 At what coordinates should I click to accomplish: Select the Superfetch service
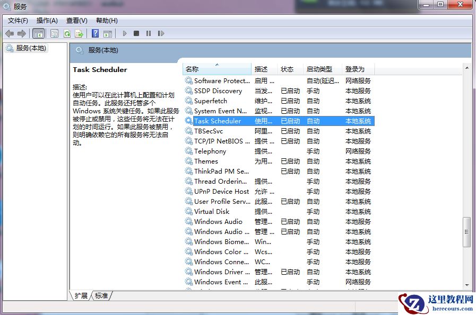click(279, 101)
